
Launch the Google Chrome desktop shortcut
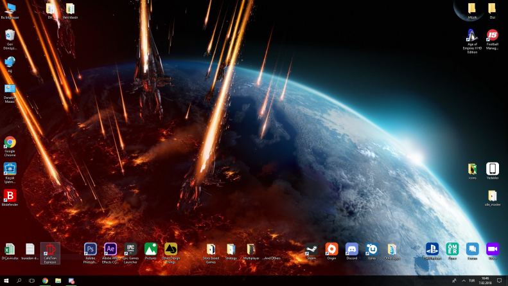pos(10,147)
